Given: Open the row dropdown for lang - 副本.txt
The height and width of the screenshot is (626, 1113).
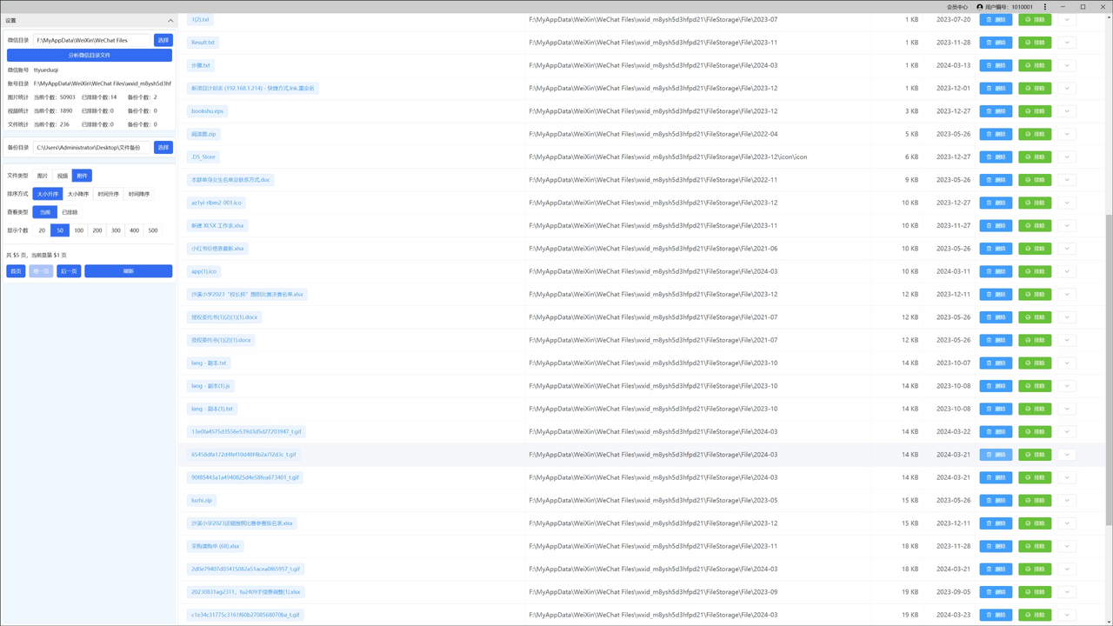Looking at the screenshot, I should tap(1066, 363).
